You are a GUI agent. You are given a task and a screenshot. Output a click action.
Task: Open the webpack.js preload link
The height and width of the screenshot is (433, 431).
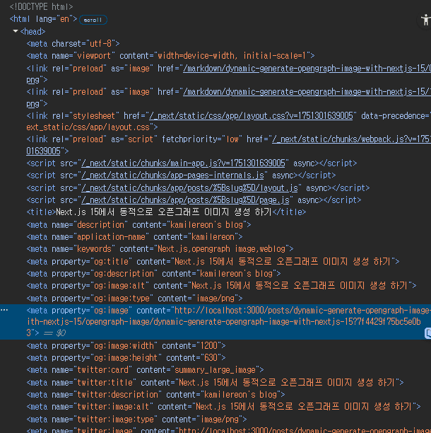coord(351,139)
